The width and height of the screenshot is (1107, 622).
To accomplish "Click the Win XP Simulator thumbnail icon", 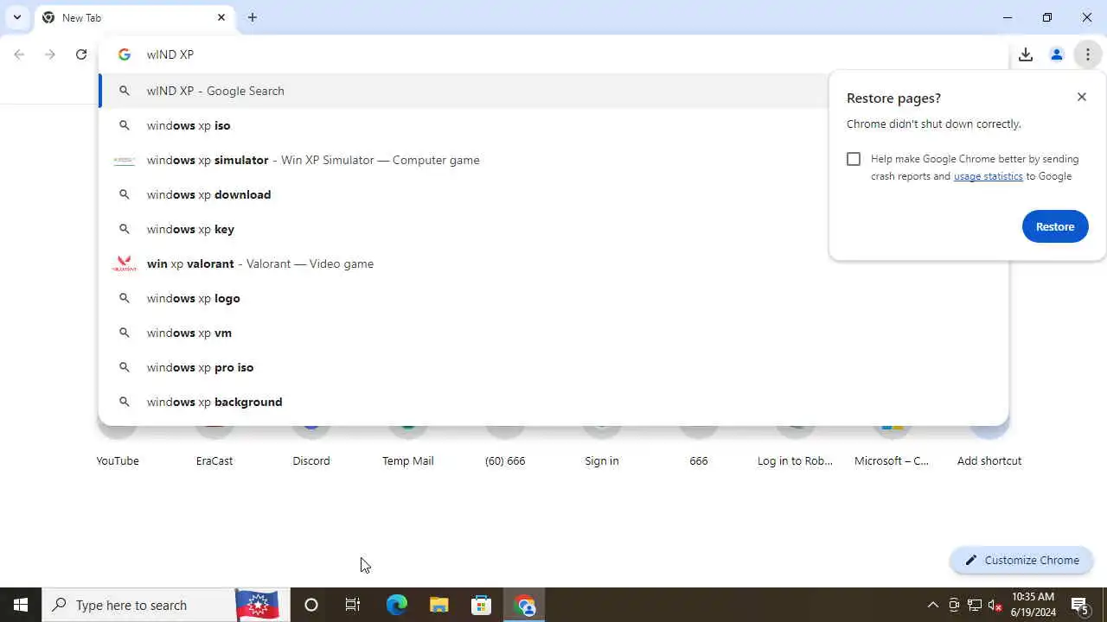I will [125, 160].
